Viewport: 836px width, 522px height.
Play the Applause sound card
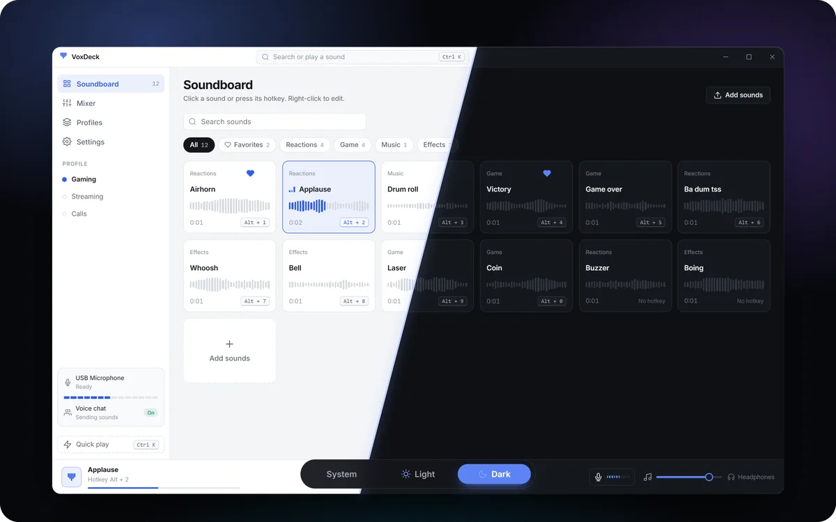click(329, 197)
